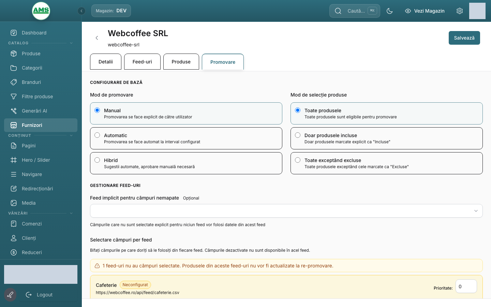
Task: Click the user avatar in the top bar
Action: (x=477, y=11)
